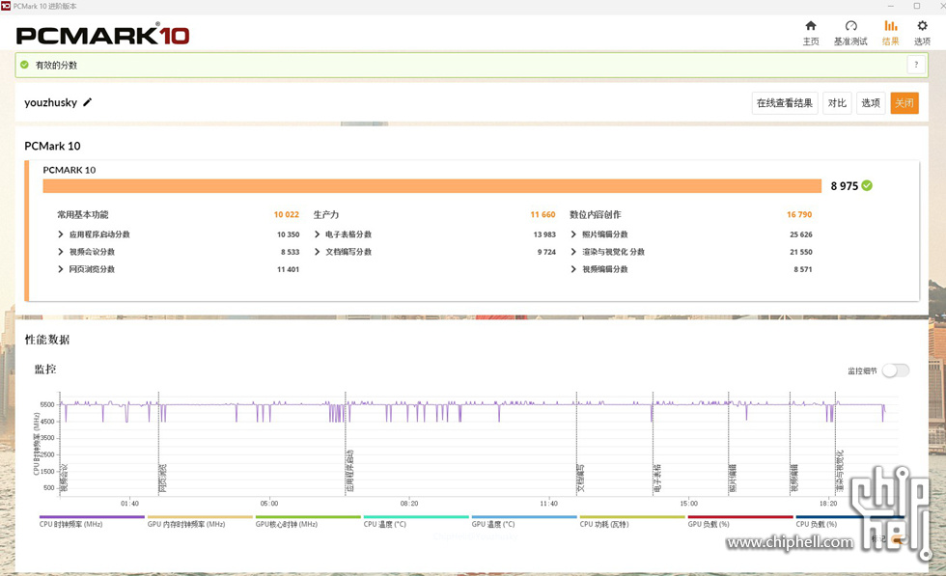Click the 在线查看结果 button
The height and width of the screenshot is (576, 946).
(784, 103)
